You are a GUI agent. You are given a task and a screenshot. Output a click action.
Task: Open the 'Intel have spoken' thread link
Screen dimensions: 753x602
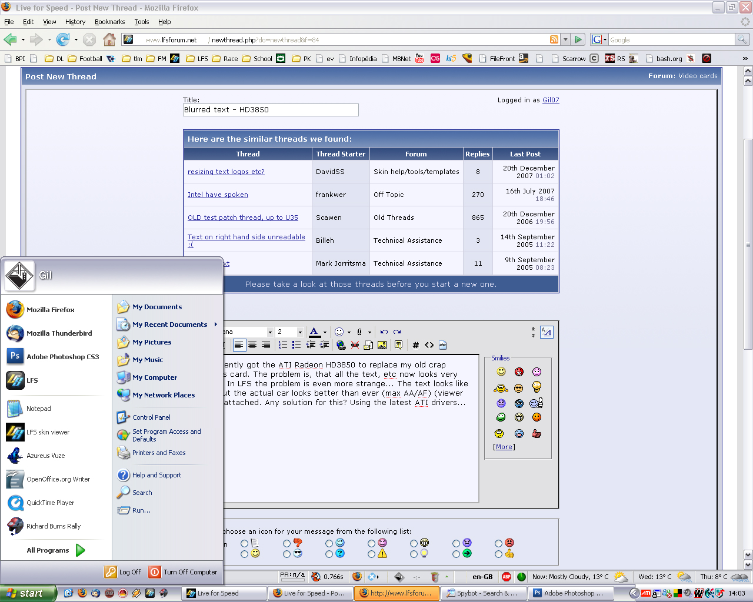(218, 195)
